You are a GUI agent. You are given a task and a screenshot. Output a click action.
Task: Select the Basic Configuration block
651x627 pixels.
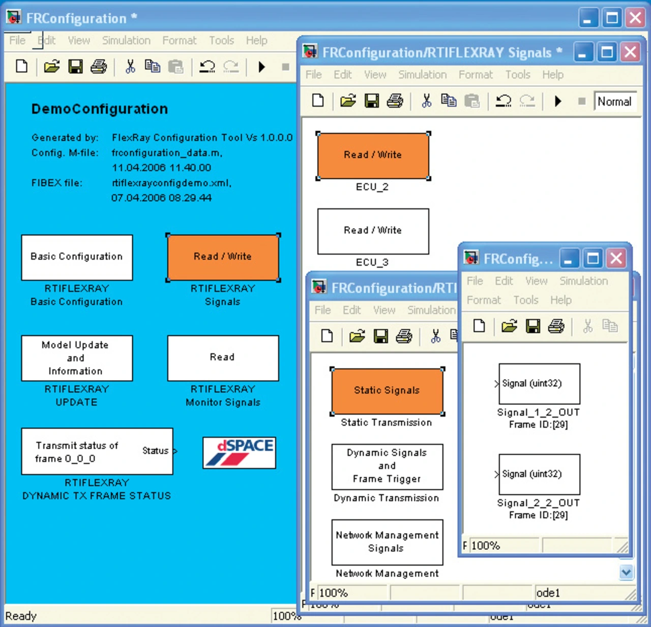click(x=77, y=257)
